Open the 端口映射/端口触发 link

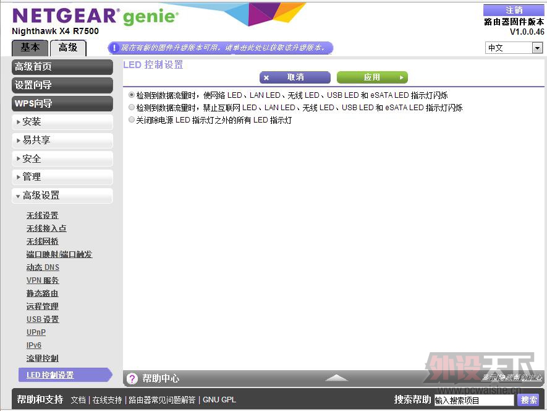point(59,254)
